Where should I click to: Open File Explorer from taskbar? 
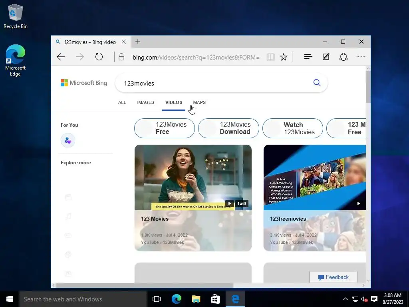pyautogui.click(x=196, y=299)
